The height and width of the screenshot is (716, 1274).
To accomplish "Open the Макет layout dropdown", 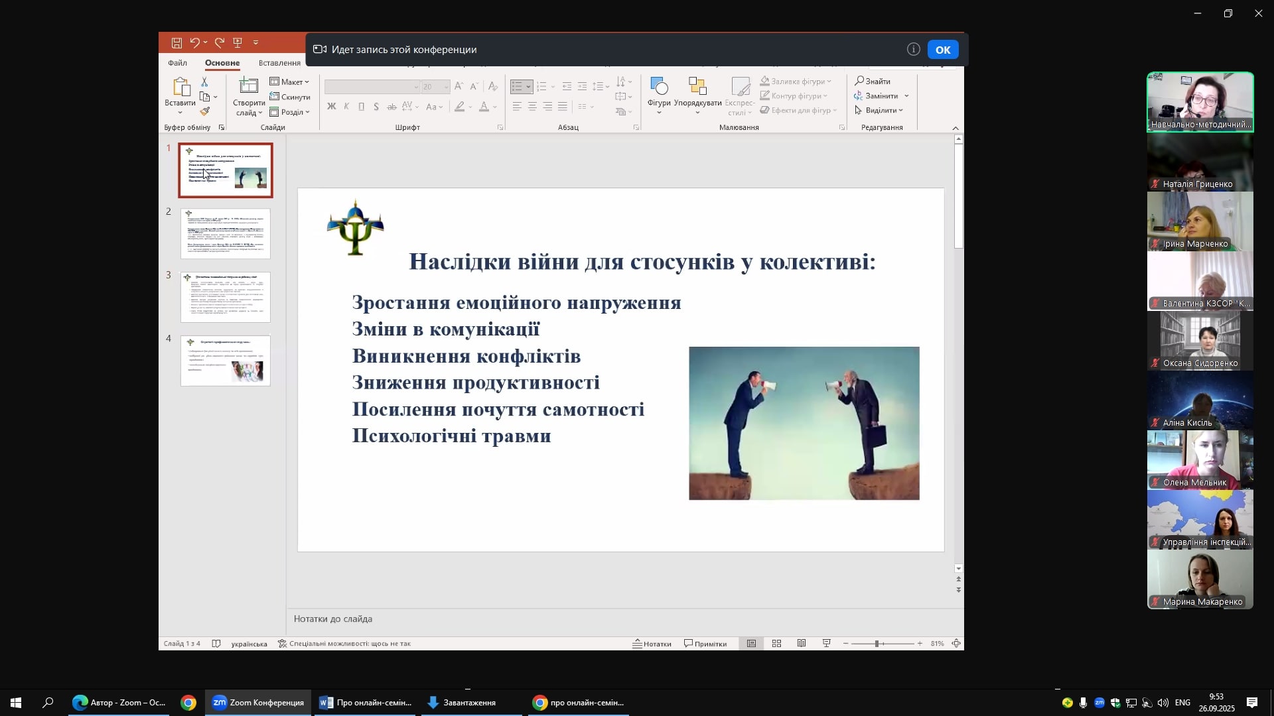I will tap(289, 82).
